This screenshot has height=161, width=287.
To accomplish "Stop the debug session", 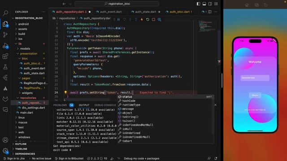I will (x=153, y=20).
